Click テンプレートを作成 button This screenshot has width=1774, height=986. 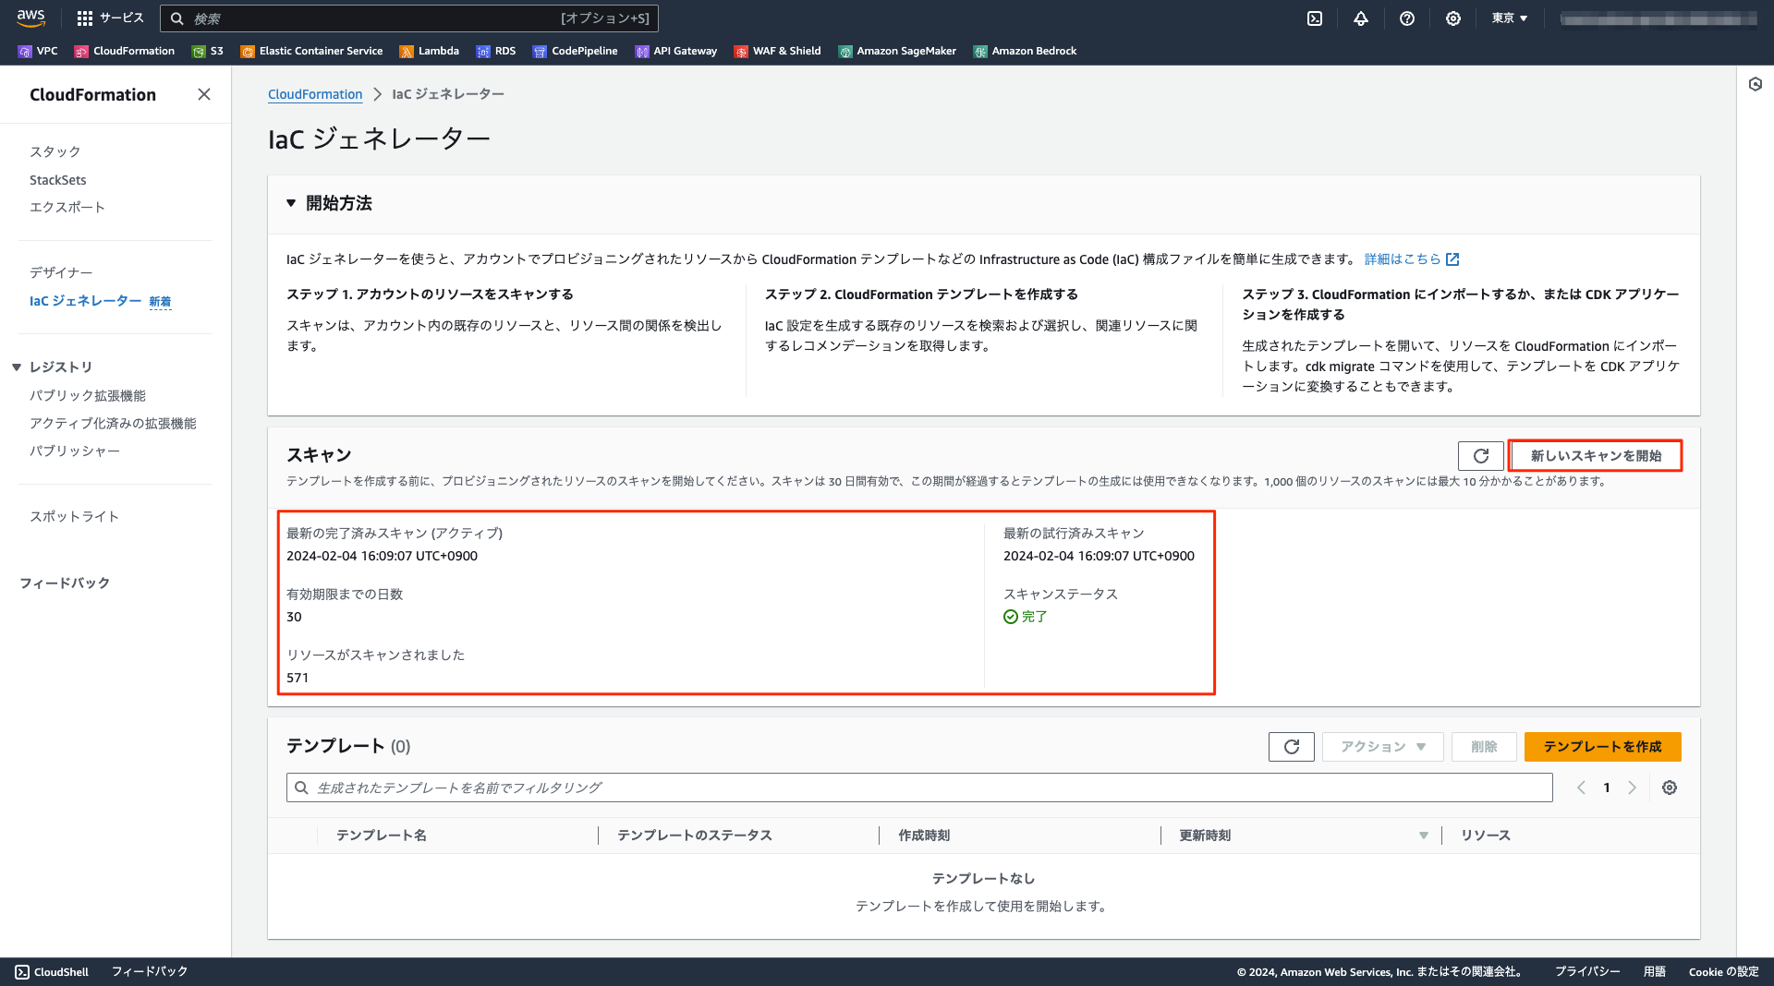pos(1602,747)
